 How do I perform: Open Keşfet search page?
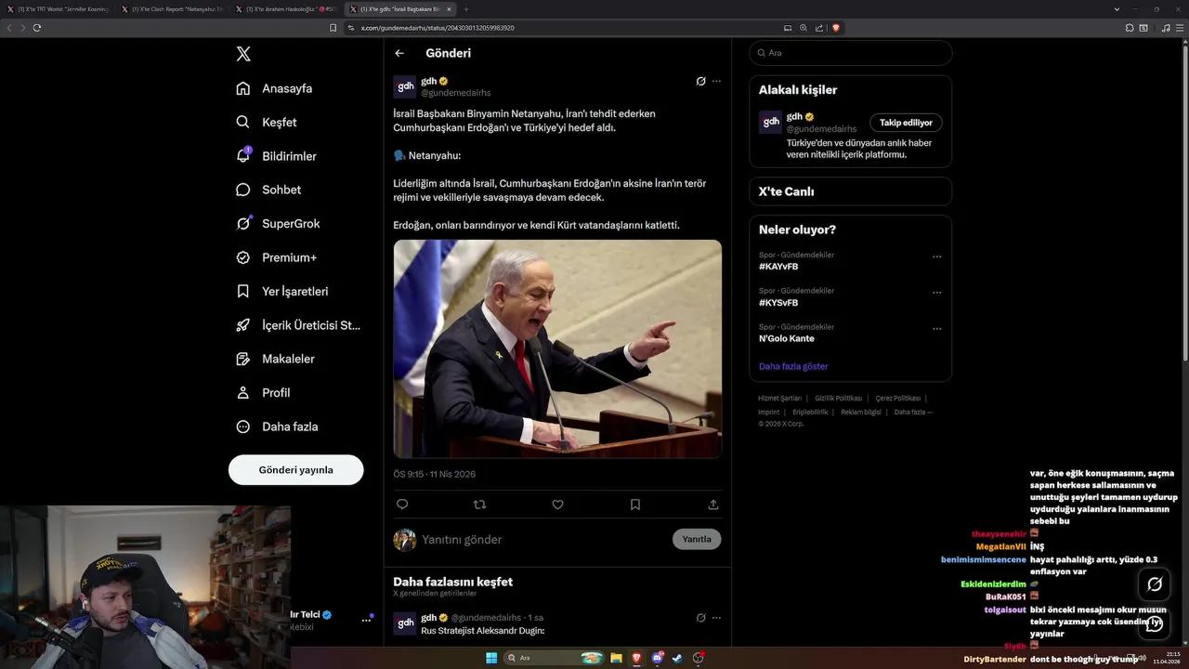[x=267, y=122]
